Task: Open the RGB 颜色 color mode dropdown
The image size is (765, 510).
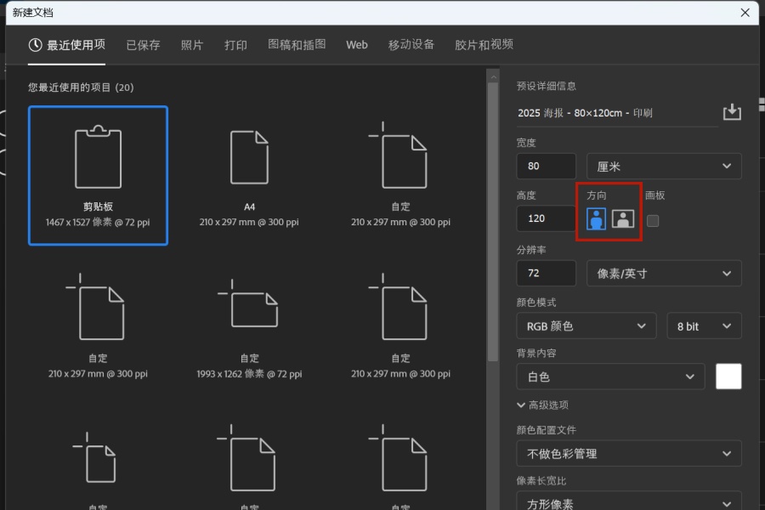Action: [x=586, y=326]
